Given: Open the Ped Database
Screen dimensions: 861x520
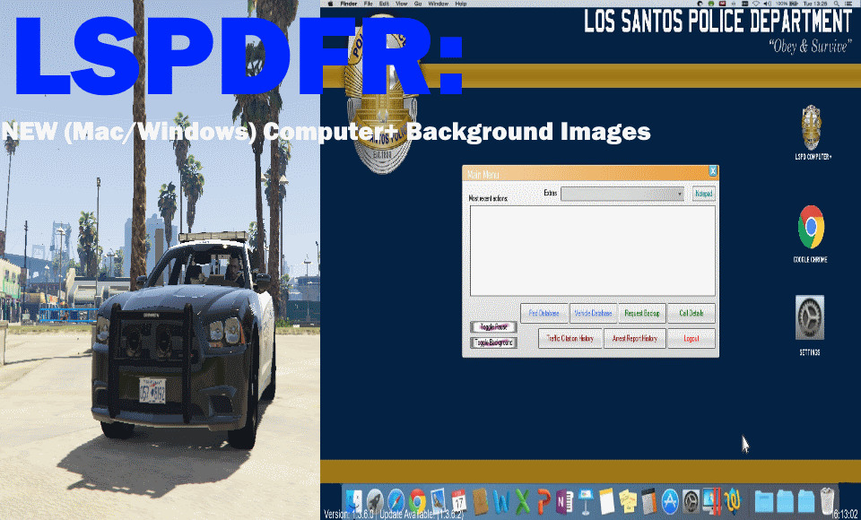Looking at the screenshot, I should 544,313.
